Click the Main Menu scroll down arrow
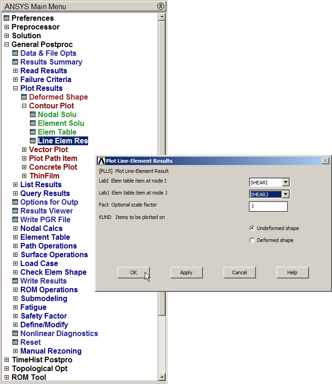 pos(161,377)
